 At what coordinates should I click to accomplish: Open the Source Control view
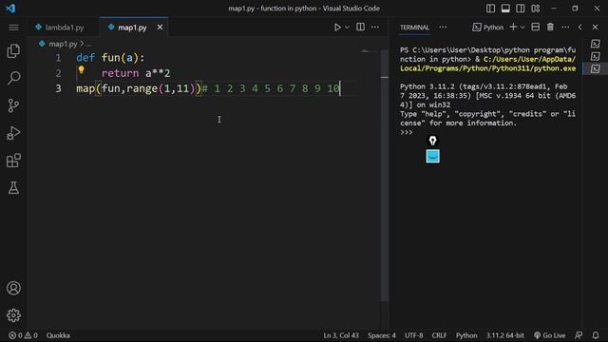click(13, 105)
